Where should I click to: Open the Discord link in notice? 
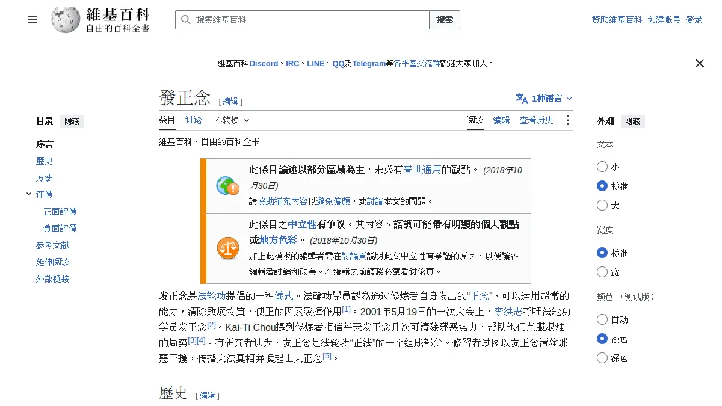pos(264,63)
